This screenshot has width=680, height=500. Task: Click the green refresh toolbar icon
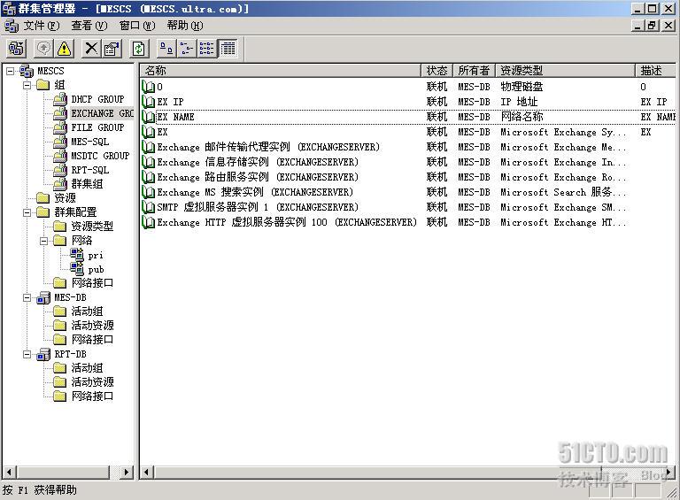139,48
